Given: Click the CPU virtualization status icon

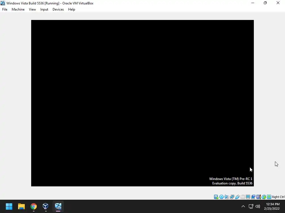Looking at the screenshot, I should 259,197.
